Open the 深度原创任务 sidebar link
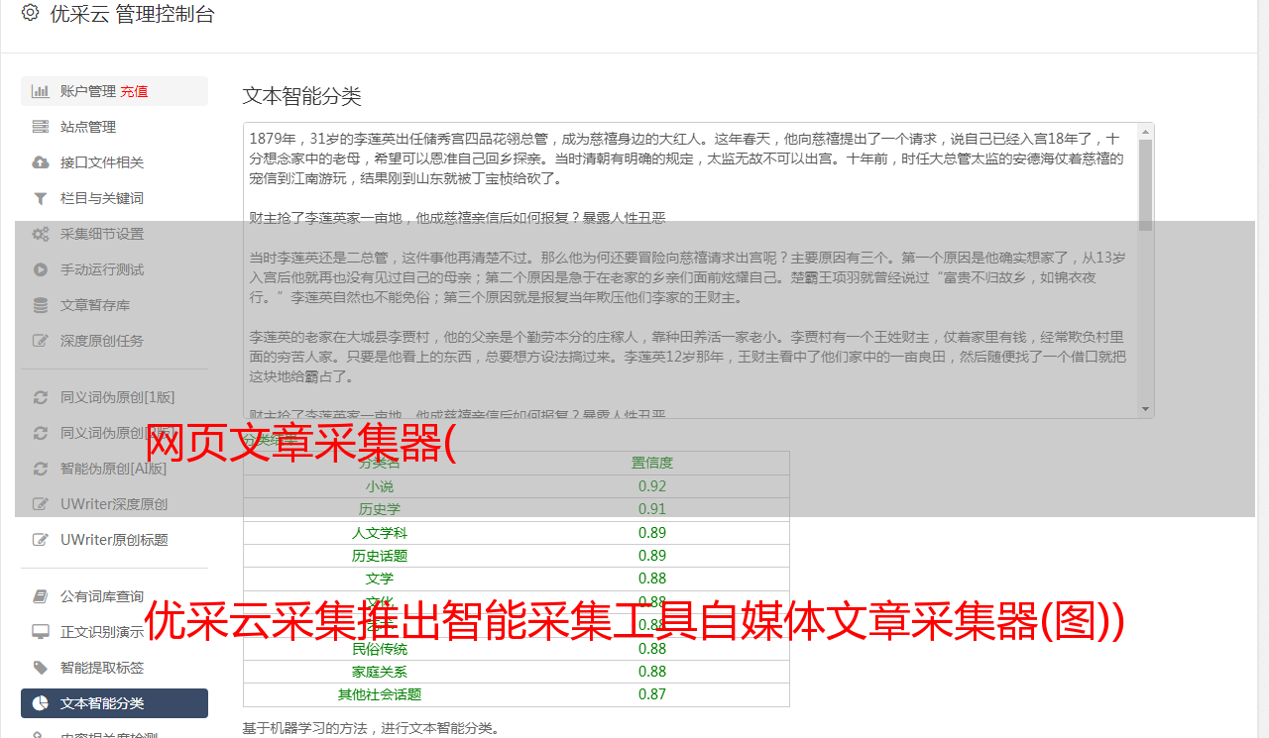Image resolution: width=1269 pixels, height=738 pixels. pos(102,341)
